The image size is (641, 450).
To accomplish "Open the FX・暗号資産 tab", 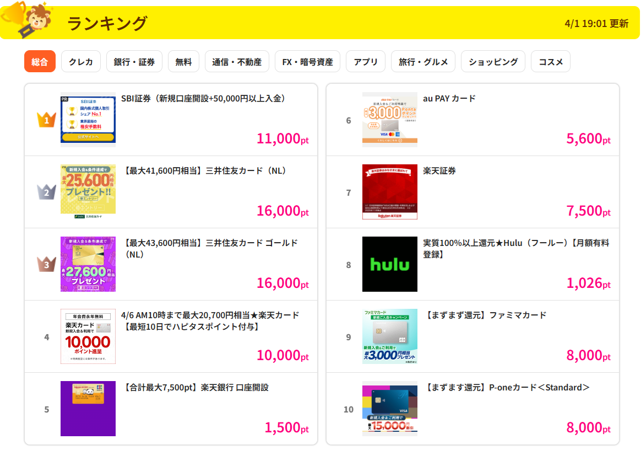I will coord(307,61).
